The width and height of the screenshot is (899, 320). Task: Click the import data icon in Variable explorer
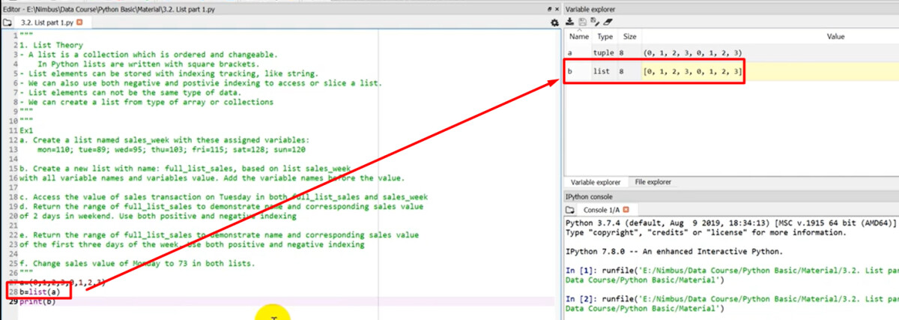click(570, 22)
